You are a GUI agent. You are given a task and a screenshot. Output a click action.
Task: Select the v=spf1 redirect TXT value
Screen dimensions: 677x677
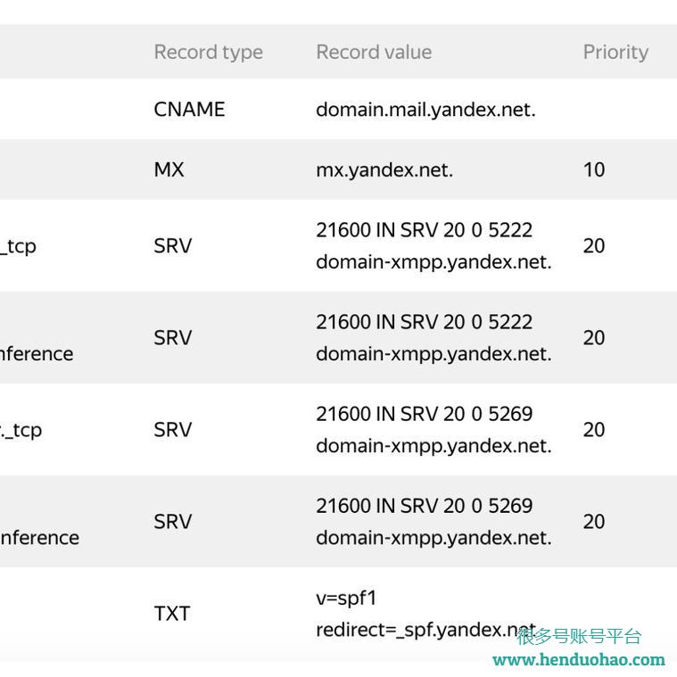[426, 614]
